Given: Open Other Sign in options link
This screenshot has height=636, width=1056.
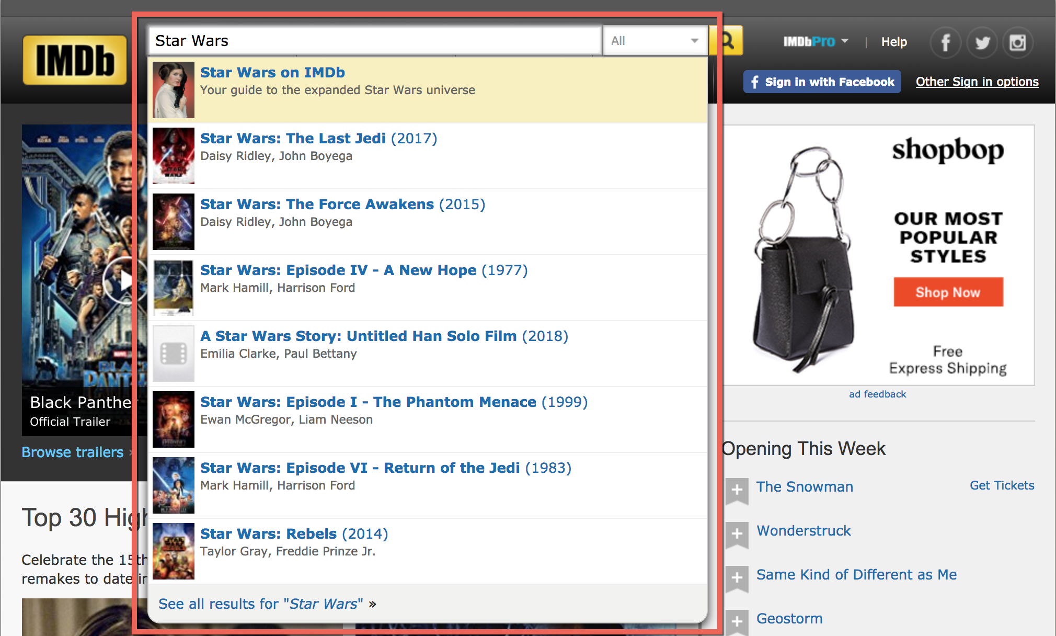Looking at the screenshot, I should [x=977, y=82].
